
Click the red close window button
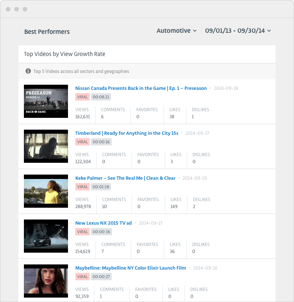[8, 9]
